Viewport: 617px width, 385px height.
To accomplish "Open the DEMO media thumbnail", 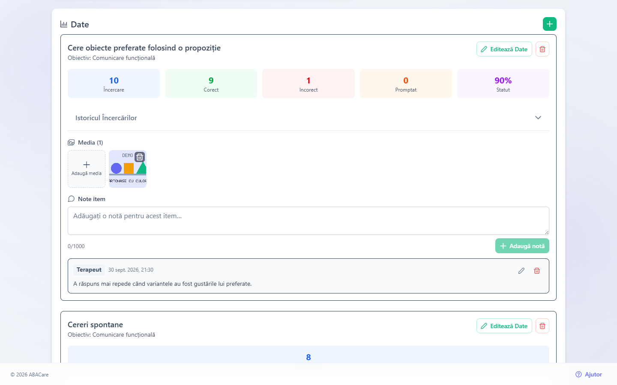I will tap(128, 169).
